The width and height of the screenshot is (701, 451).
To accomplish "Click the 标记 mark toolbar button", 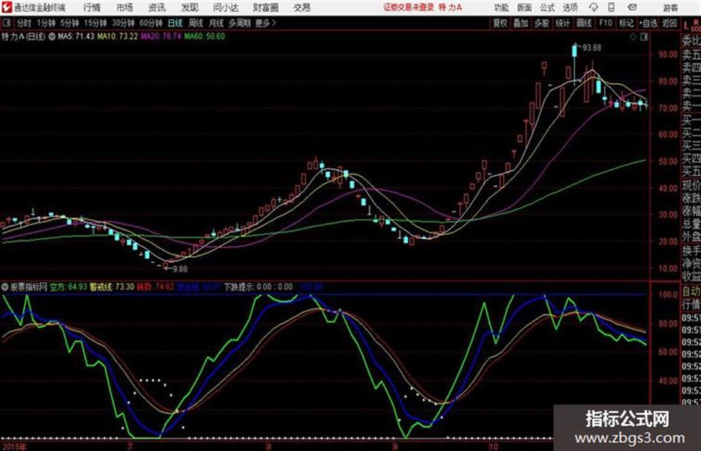I will 626,23.
